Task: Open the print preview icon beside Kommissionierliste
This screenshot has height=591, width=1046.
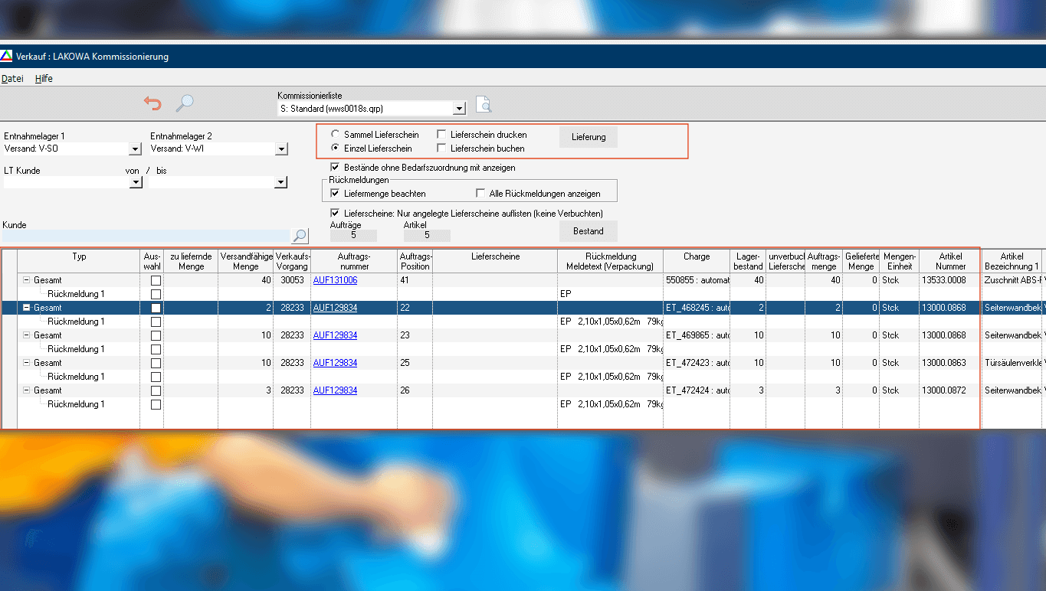Action: click(483, 105)
